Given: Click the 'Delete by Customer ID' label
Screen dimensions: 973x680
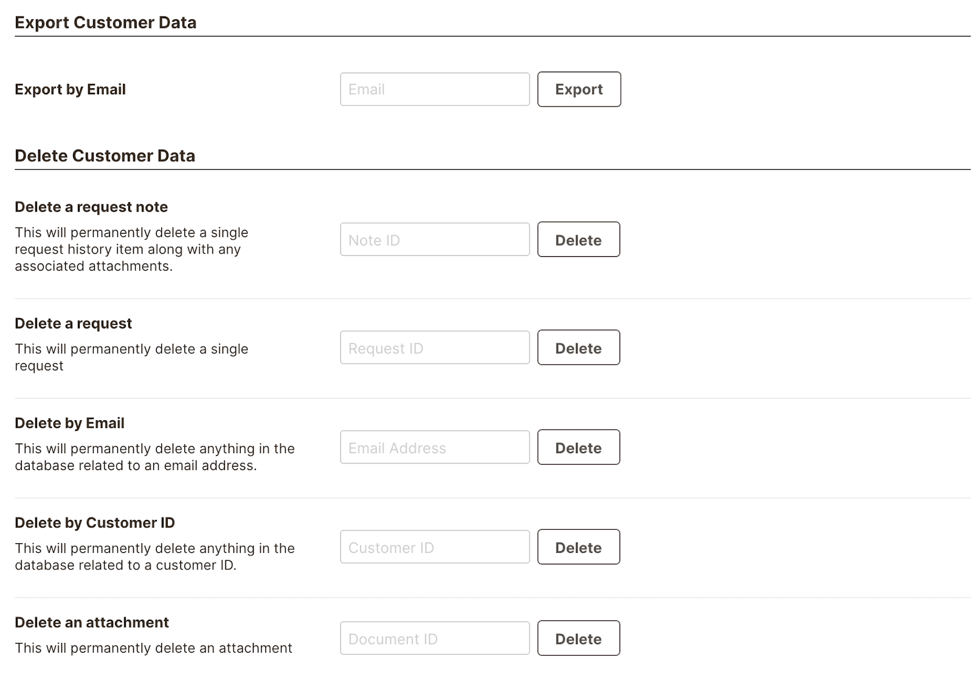Looking at the screenshot, I should point(95,523).
